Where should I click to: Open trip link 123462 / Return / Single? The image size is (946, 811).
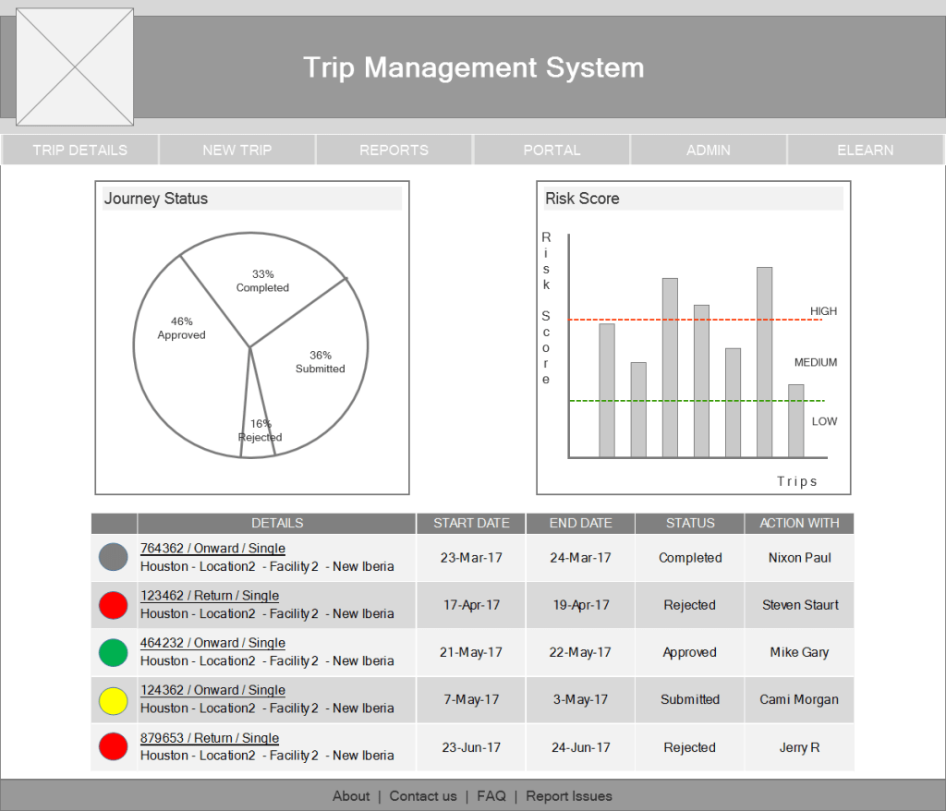pyautogui.click(x=210, y=596)
